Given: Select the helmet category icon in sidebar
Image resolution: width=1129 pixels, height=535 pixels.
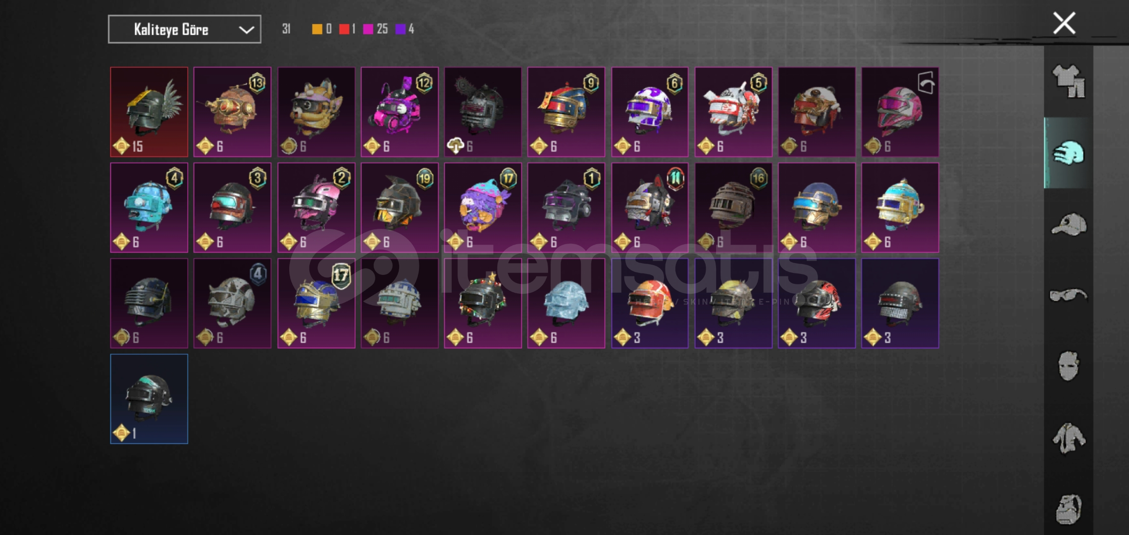Looking at the screenshot, I should (x=1069, y=153).
